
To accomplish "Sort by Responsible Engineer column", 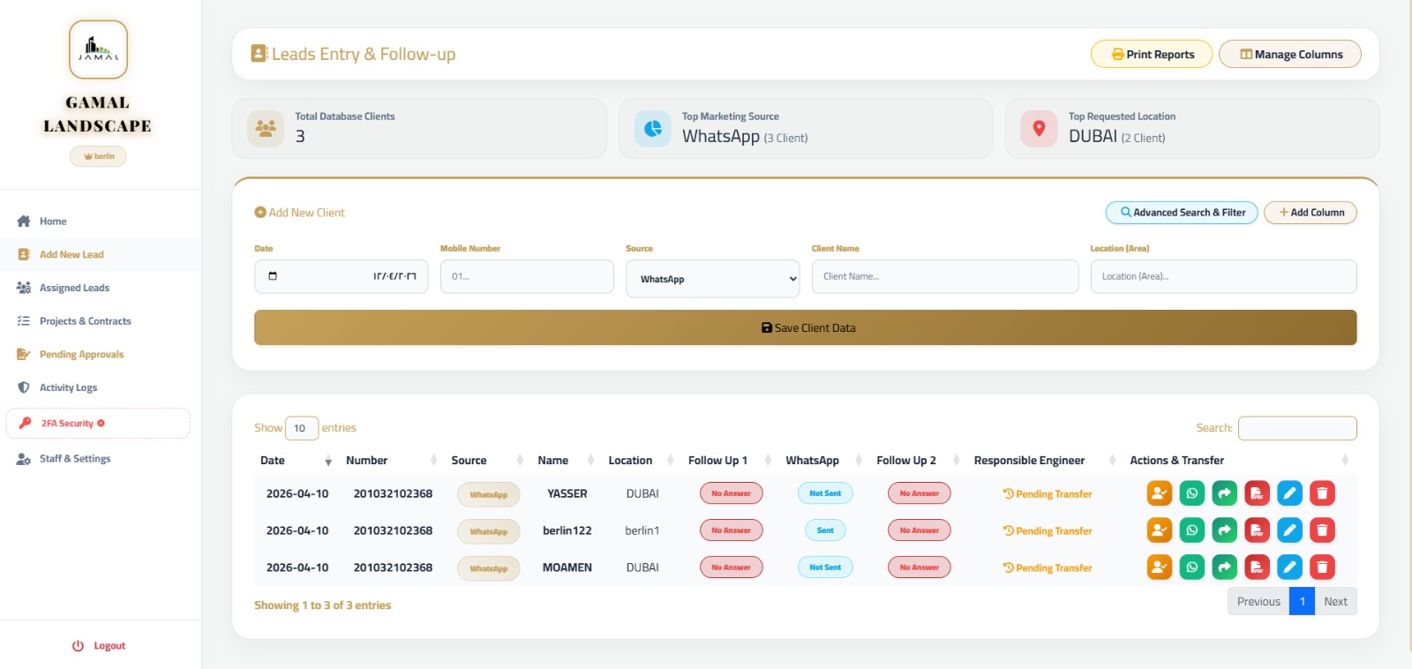I will pyautogui.click(x=1045, y=461).
